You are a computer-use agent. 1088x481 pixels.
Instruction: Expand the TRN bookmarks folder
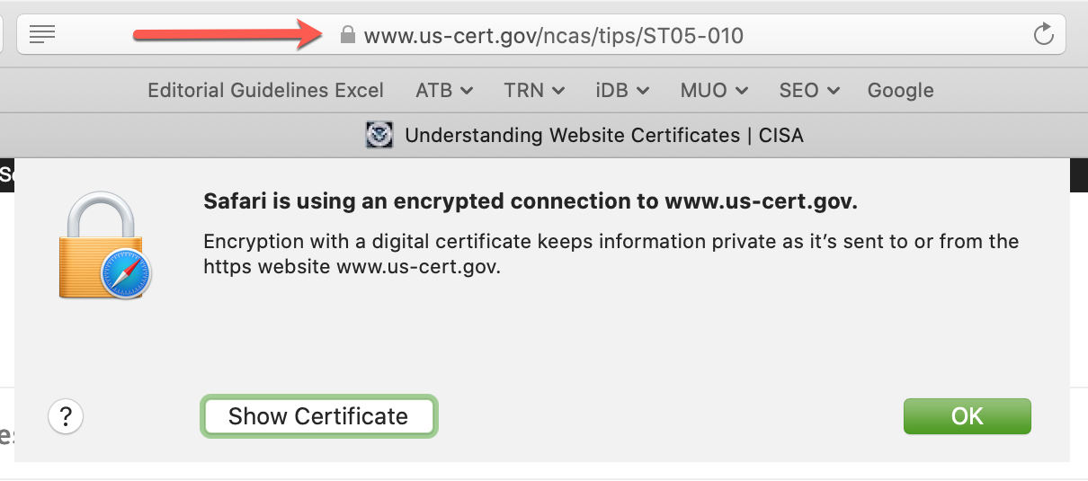(x=534, y=91)
